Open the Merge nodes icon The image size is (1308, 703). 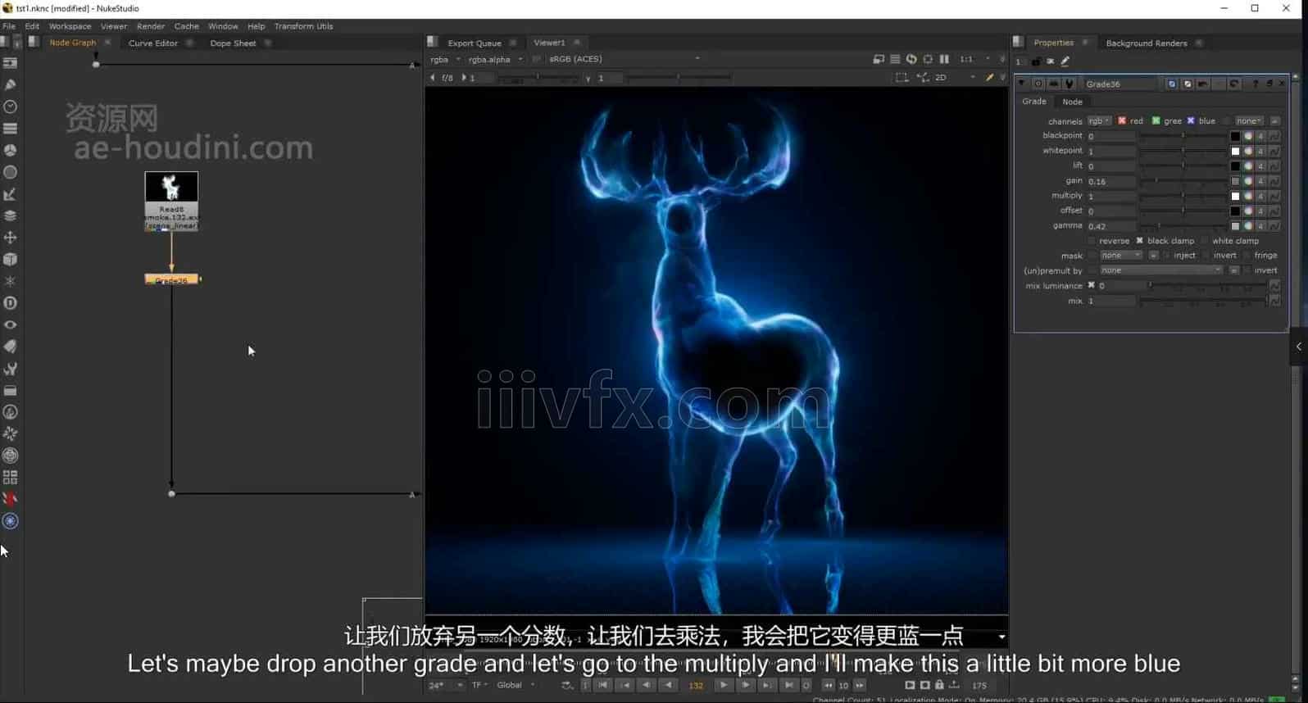(10, 215)
